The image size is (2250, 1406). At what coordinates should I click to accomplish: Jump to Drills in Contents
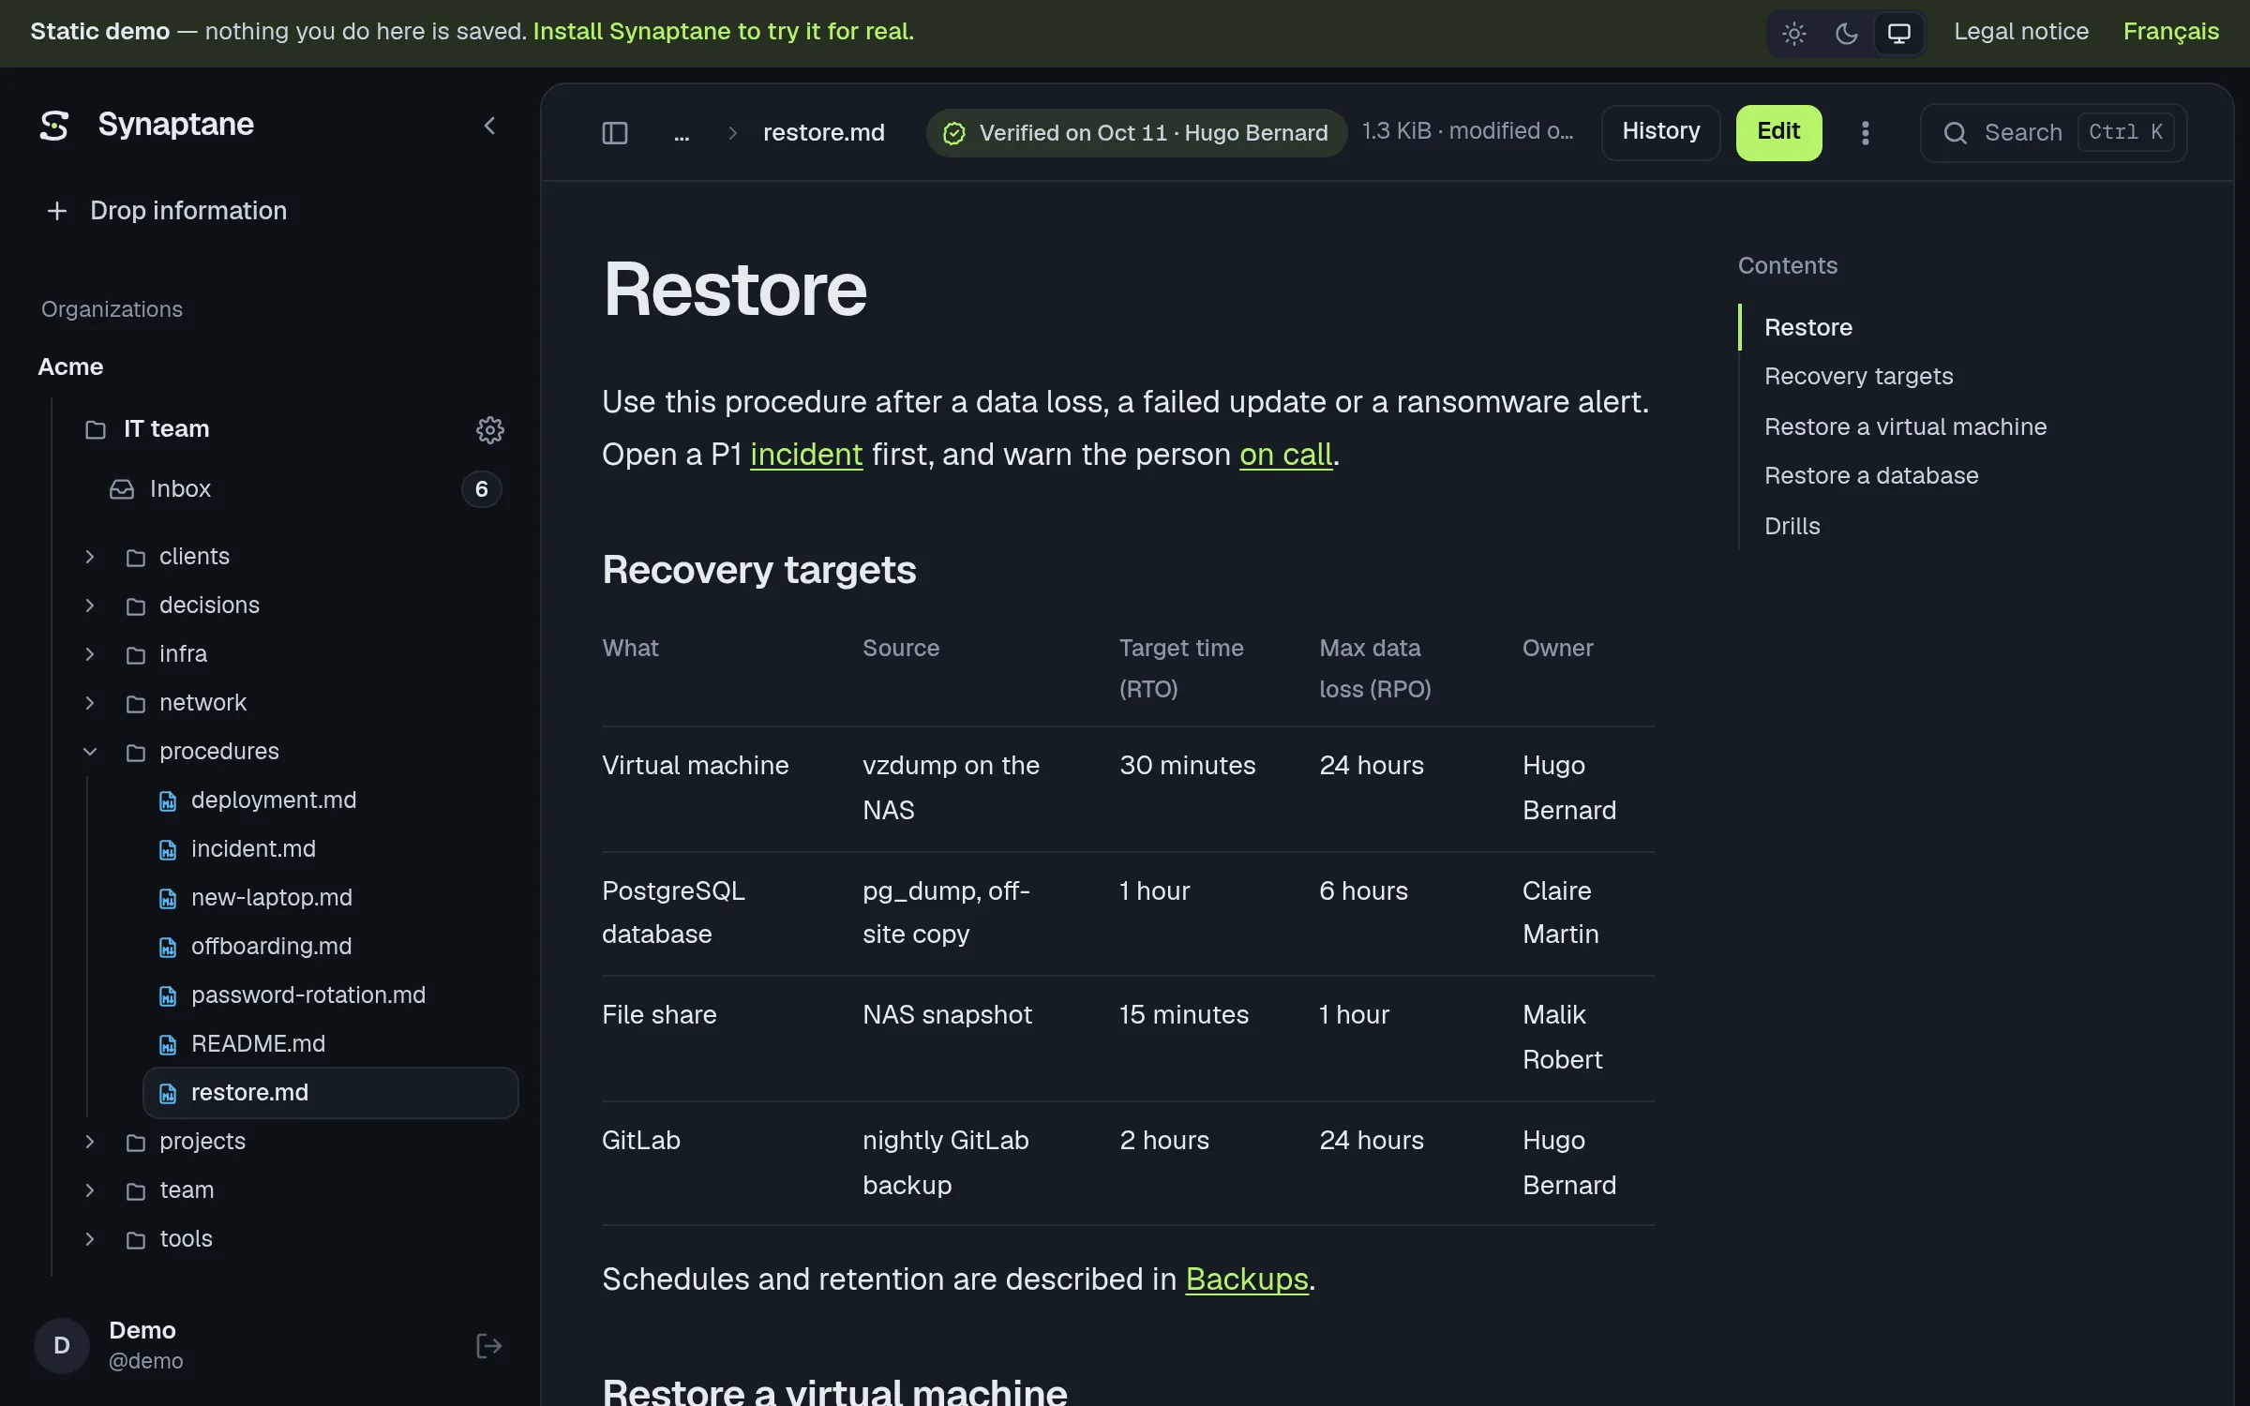(x=1792, y=527)
